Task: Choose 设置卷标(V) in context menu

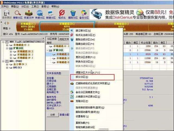Action: [82, 117]
